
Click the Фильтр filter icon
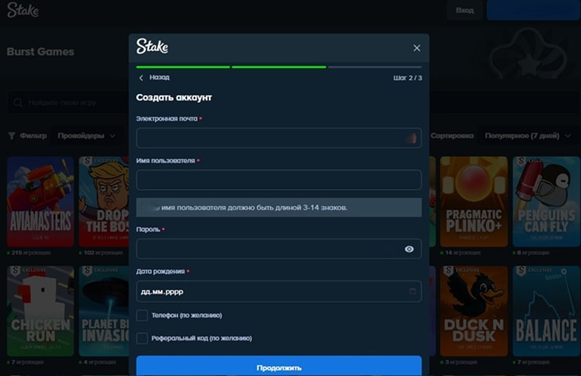point(12,136)
